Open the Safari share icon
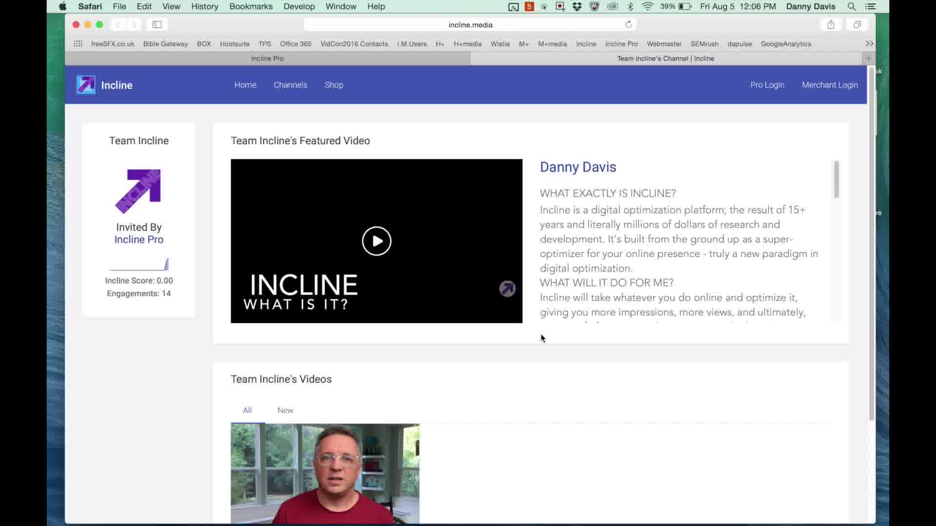This screenshot has height=526, width=936. click(x=831, y=24)
